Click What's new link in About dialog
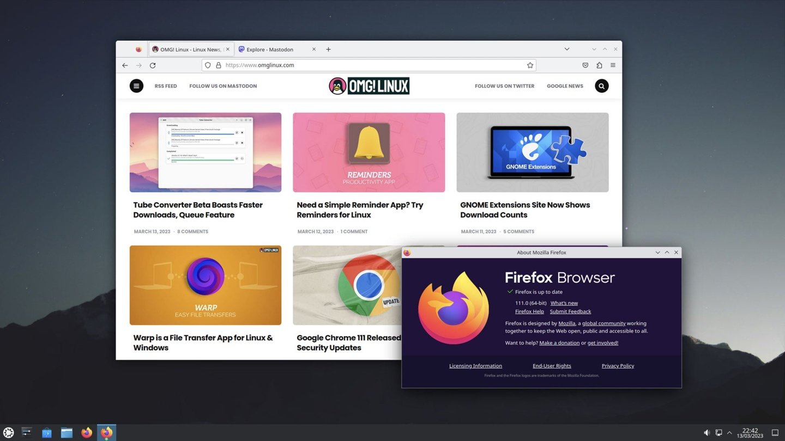785x441 pixels. click(x=564, y=303)
